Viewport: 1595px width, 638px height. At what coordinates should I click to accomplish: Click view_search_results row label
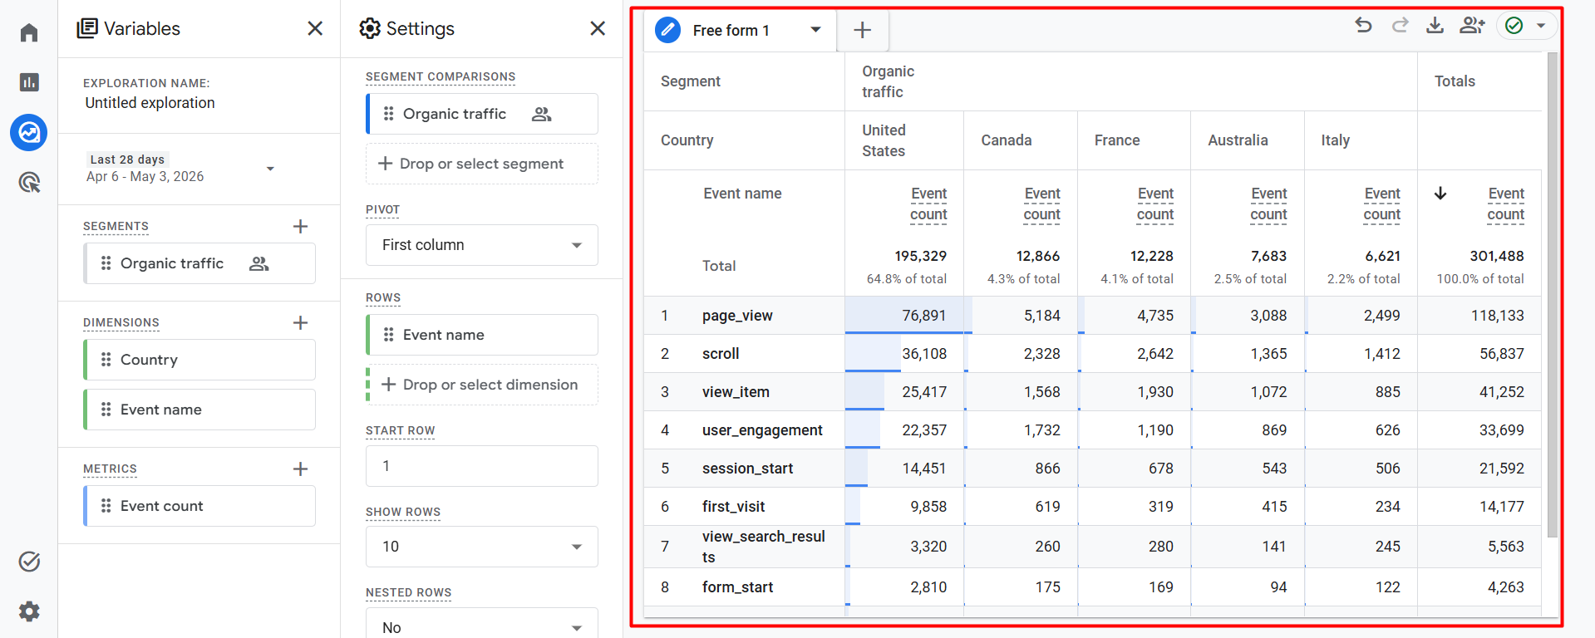tap(763, 547)
